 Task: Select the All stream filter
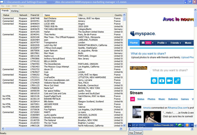132,99
